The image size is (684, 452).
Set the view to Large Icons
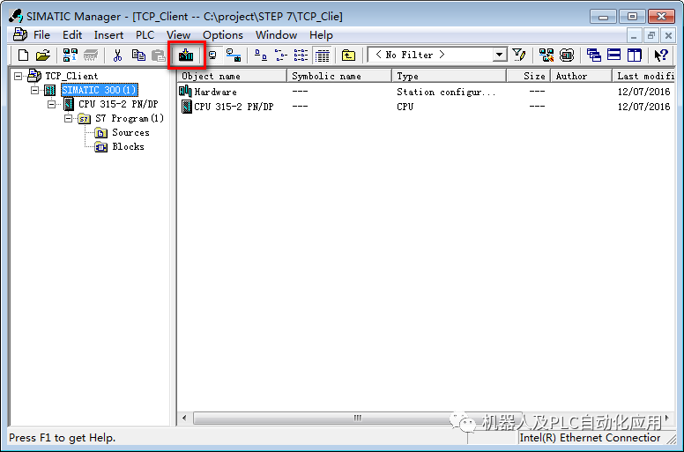(x=260, y=55)
